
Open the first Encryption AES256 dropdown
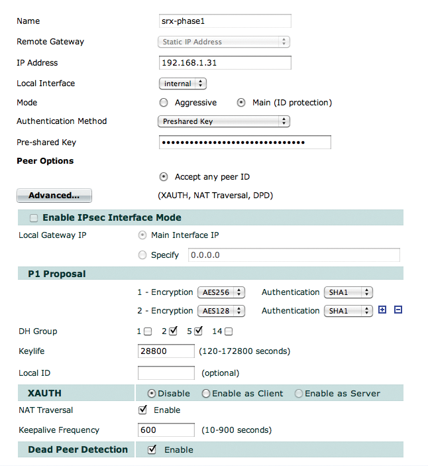(221, 292)
